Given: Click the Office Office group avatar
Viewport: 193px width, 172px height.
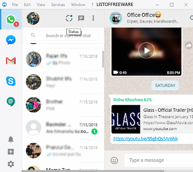Looking at the screenshot, I should pos(116,18).
